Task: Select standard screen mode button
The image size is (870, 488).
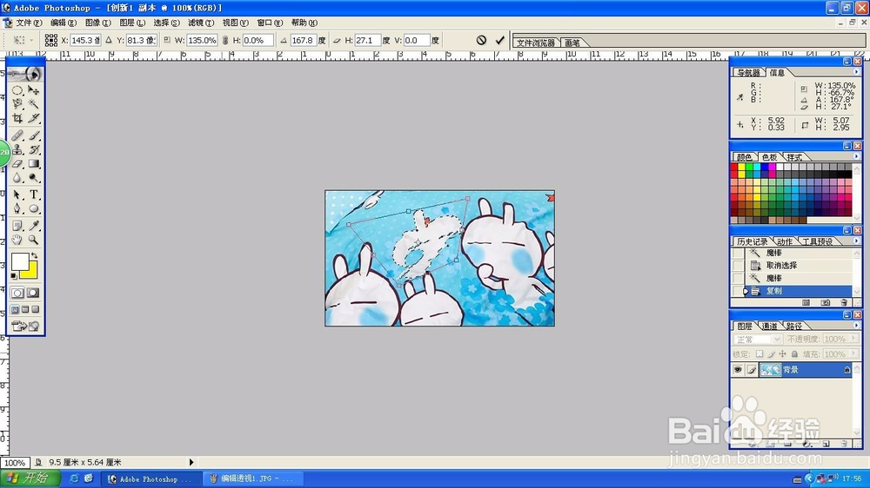Action: click(x=15, y=310)
